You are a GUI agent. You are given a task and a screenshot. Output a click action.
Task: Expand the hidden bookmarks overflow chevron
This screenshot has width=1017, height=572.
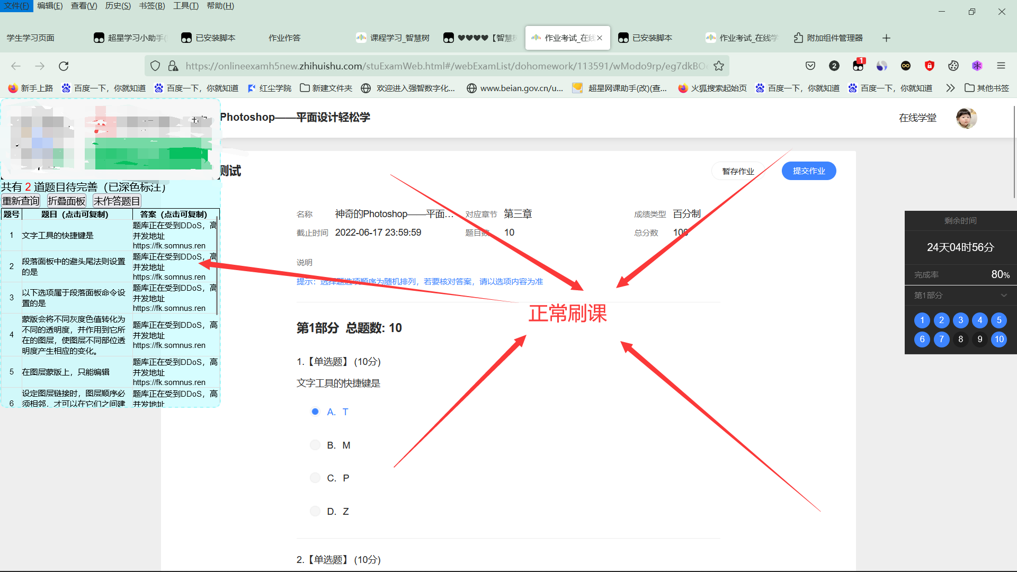[x=950, y=88]
